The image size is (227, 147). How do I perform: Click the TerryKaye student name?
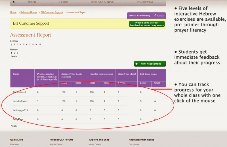18,119
